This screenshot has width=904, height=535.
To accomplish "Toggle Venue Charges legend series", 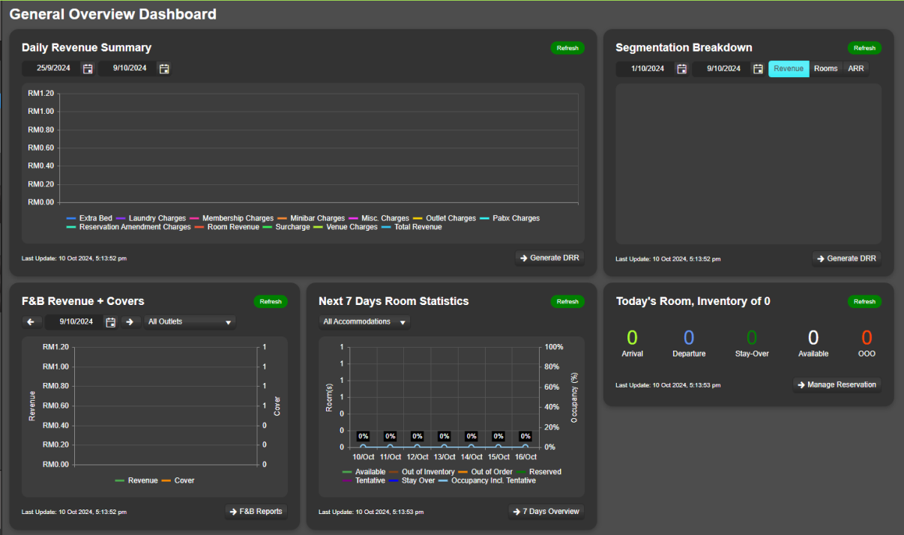I will 345,227.
